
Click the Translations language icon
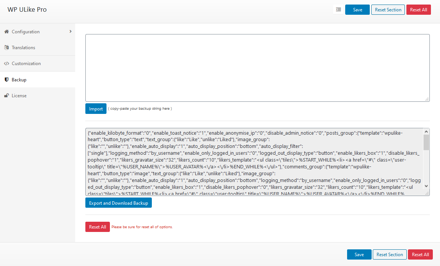click(x=7, y=47)
